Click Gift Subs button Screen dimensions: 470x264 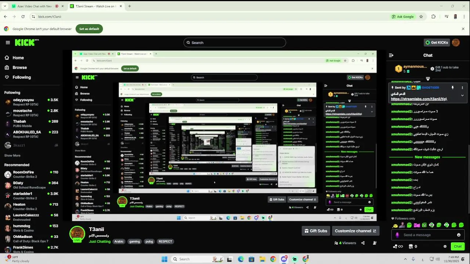click(315, 231)
